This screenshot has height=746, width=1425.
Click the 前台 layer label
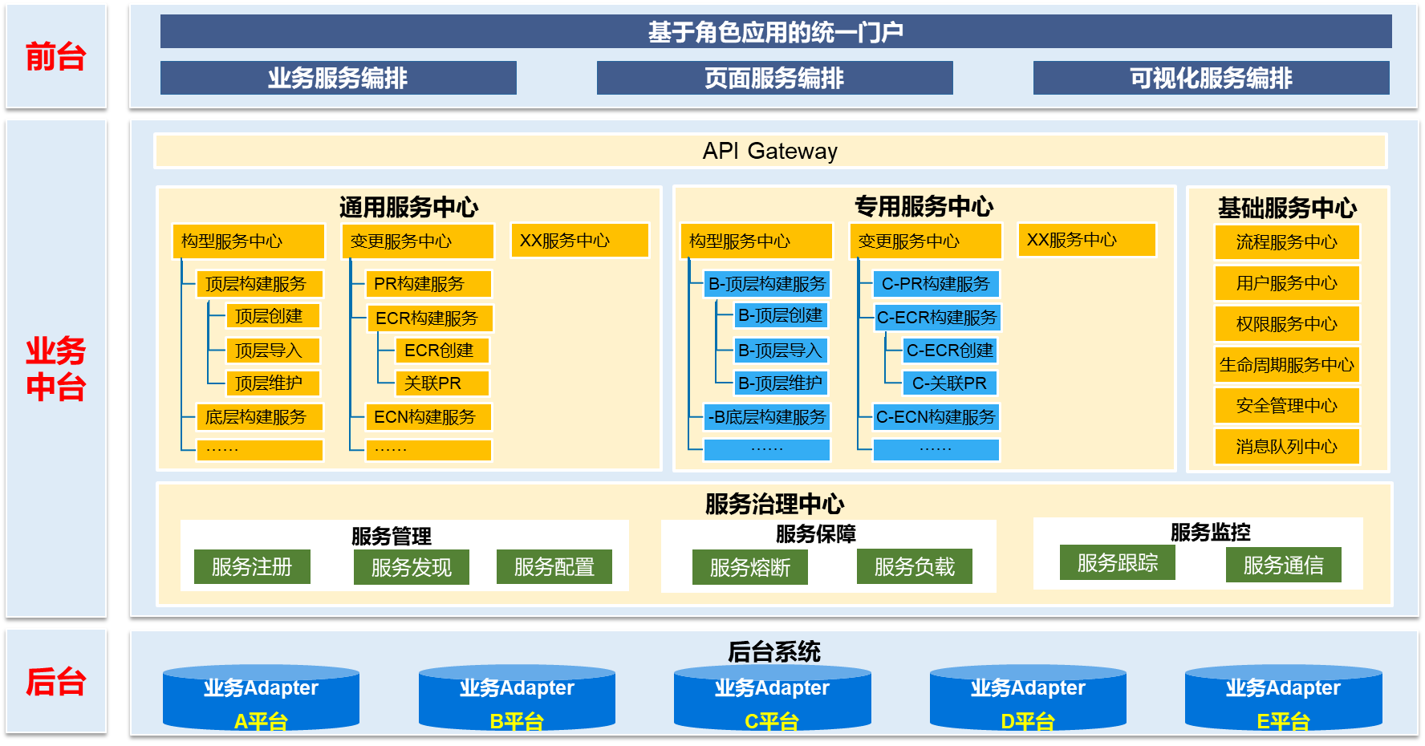click(55, 57)
